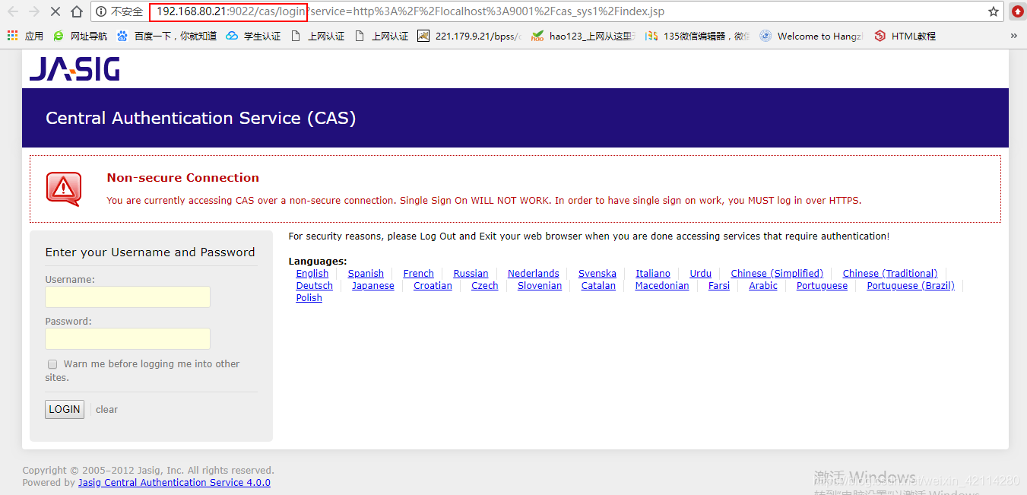The image size is (1027, 495).
Task: Go to browser home page icon
Action: tap(76, 11)
